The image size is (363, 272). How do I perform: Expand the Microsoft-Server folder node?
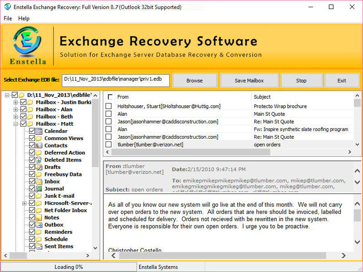tap(24, 204)
